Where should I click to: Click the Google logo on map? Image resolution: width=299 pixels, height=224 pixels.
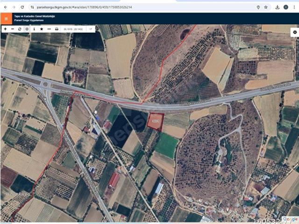pos(290,219)
